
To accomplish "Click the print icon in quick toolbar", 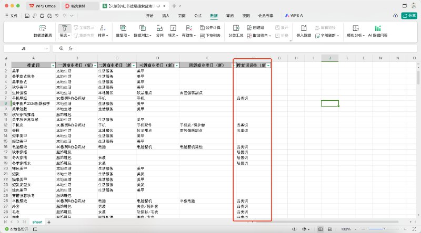I will point(42,16).
